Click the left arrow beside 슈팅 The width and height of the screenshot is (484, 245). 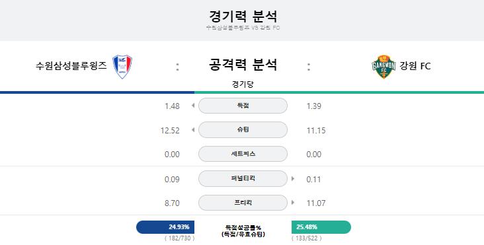193,130
